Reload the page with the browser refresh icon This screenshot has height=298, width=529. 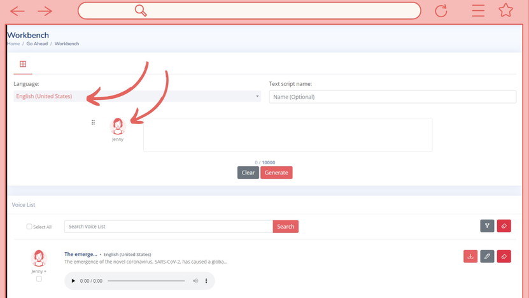tap(441, 11)
